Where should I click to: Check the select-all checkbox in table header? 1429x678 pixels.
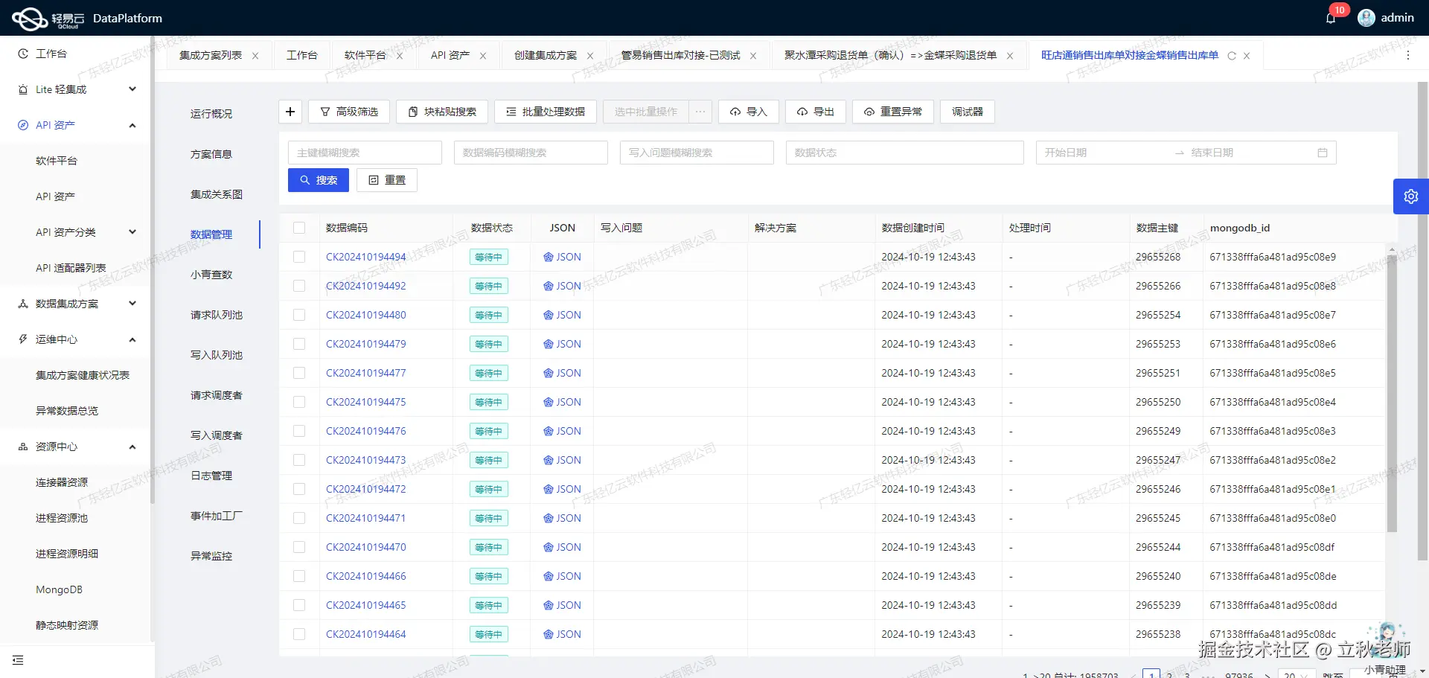300,228
